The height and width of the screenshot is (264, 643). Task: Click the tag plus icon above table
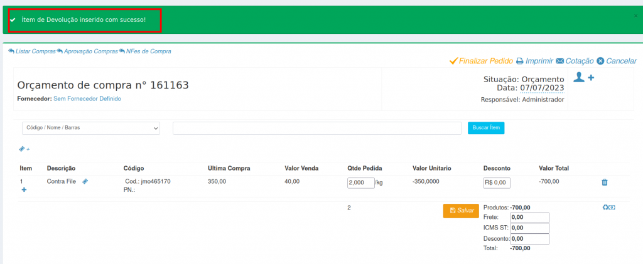coord(24,149)
